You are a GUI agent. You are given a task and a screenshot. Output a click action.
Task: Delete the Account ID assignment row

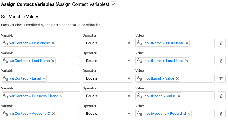point(221,113)
